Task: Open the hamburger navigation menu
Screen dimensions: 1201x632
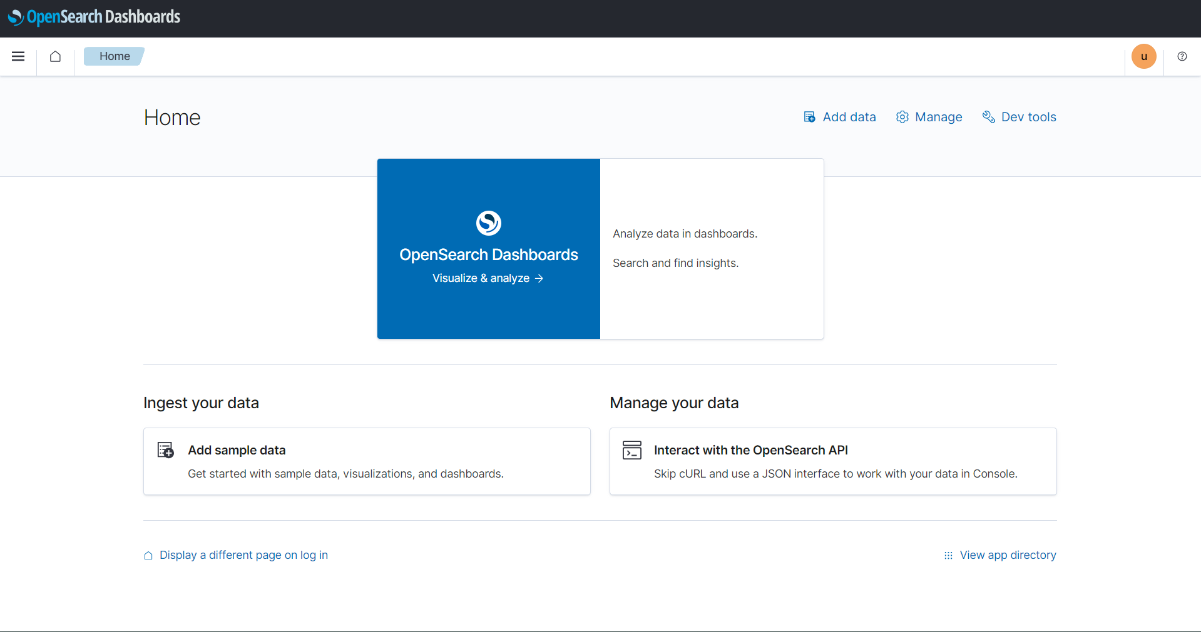Action: point(18,56)
